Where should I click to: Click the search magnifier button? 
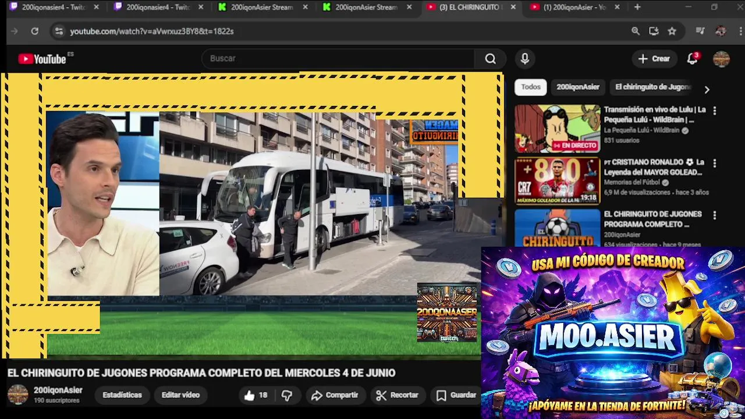click(x=490, y=59)
